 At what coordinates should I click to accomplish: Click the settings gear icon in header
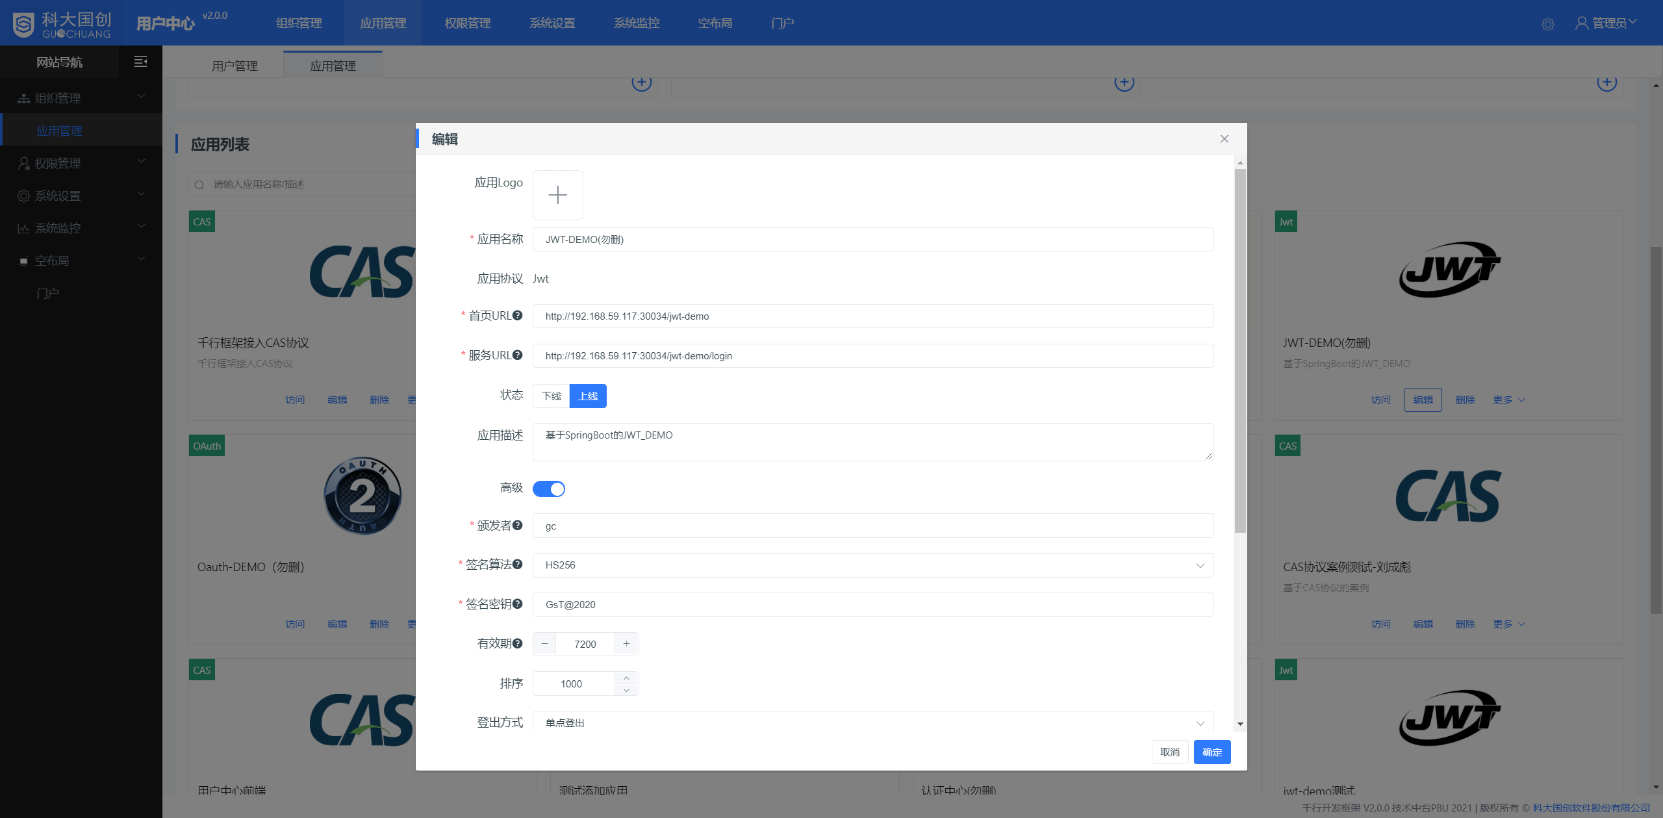click(x=1548, y=24)
